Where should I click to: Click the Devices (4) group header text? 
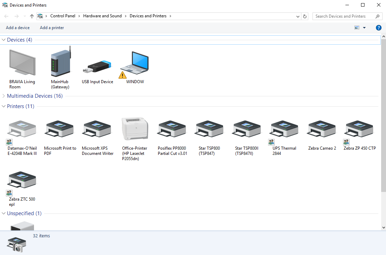(x=19, y=40)
